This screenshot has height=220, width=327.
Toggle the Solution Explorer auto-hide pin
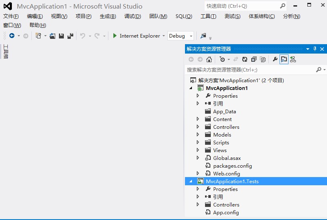pyautogui.click(x=315, y=49)
